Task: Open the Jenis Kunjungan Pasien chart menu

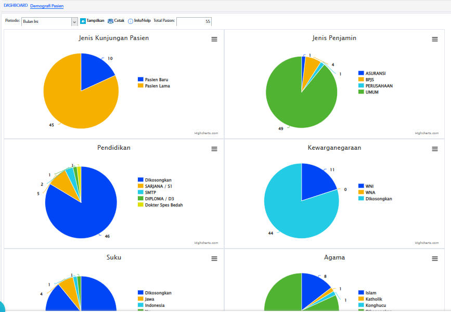Action: (x=214, y=39)
